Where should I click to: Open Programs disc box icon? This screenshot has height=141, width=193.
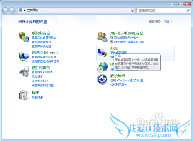[24, 95]
